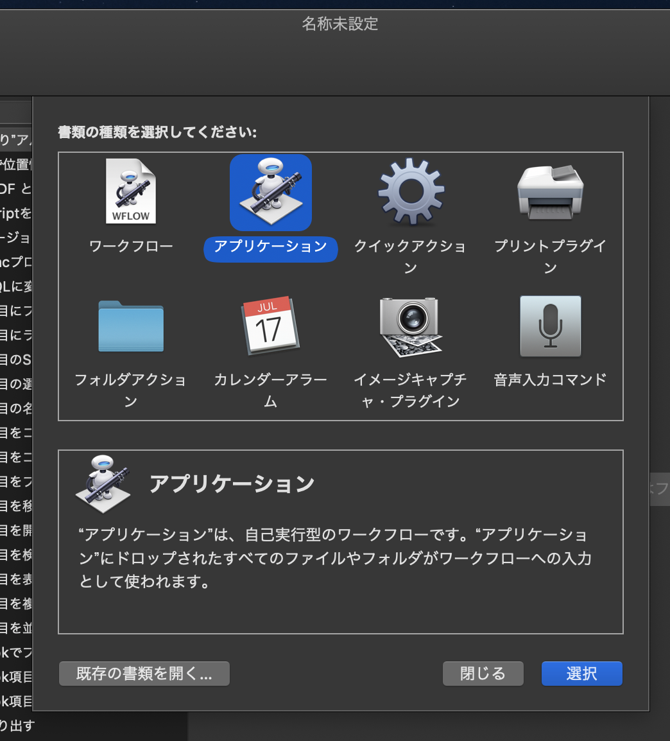This screenshot has width=670, height=741.
Task: Select the カレンダーアラーム JUL 17 calendar icon
Action: click(270, 326)
